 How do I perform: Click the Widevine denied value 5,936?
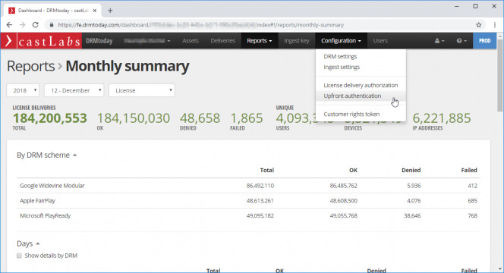(x=414, y=186)
